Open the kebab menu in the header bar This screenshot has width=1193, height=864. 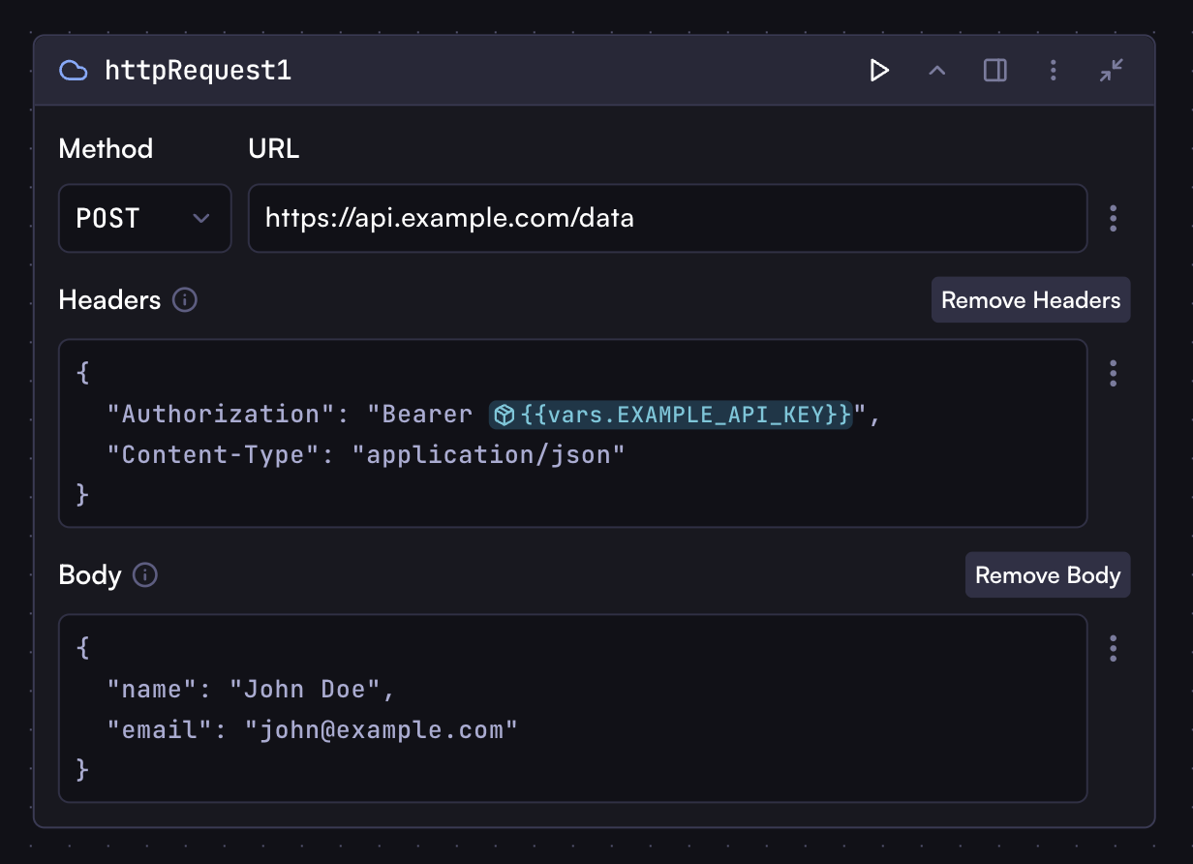[1054, 70]
